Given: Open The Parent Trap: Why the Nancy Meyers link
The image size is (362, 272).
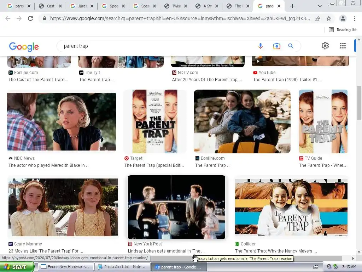Looking at the screenshot, I should click(276, 251).
